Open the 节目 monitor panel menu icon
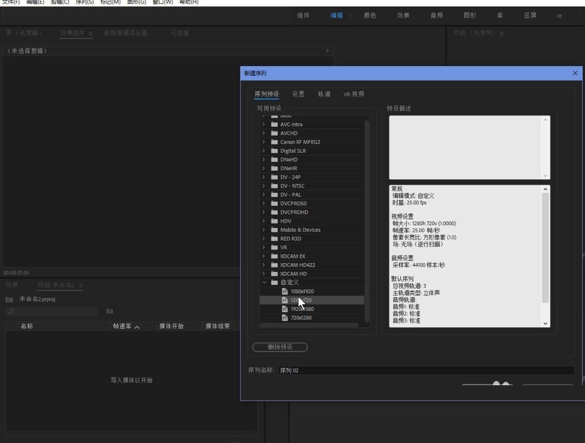585x443 pixels. [x=502, y=34]
